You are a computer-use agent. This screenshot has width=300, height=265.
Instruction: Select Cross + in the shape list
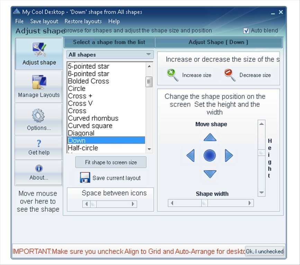[106, 96]
